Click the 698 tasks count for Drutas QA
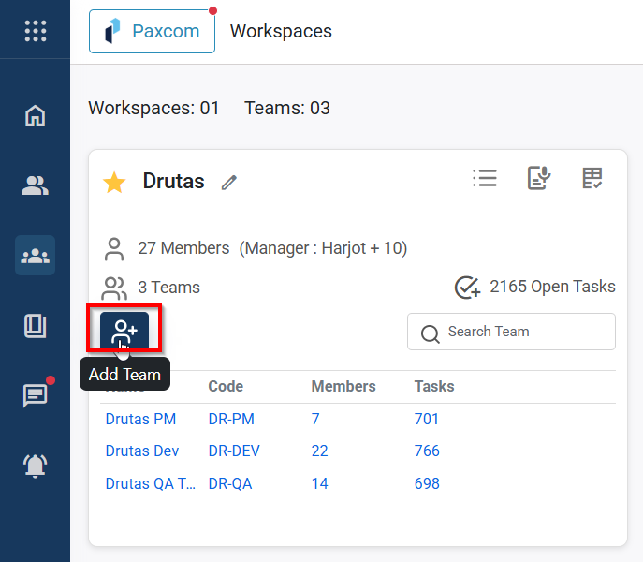Viewport: 643px width, 562px height. [427, 483]
